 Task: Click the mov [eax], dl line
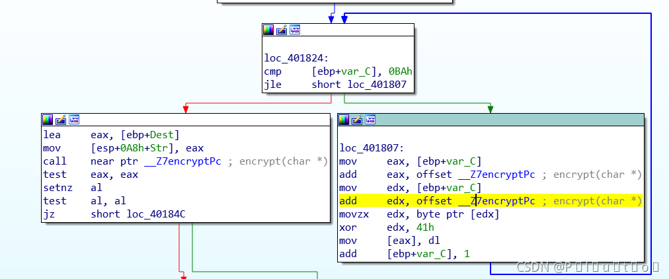pos(389,241)
